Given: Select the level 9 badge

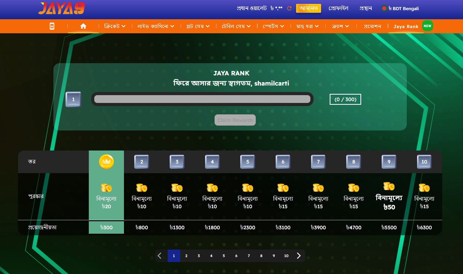Looking at the screenshot, I should [x=389, y=162].
